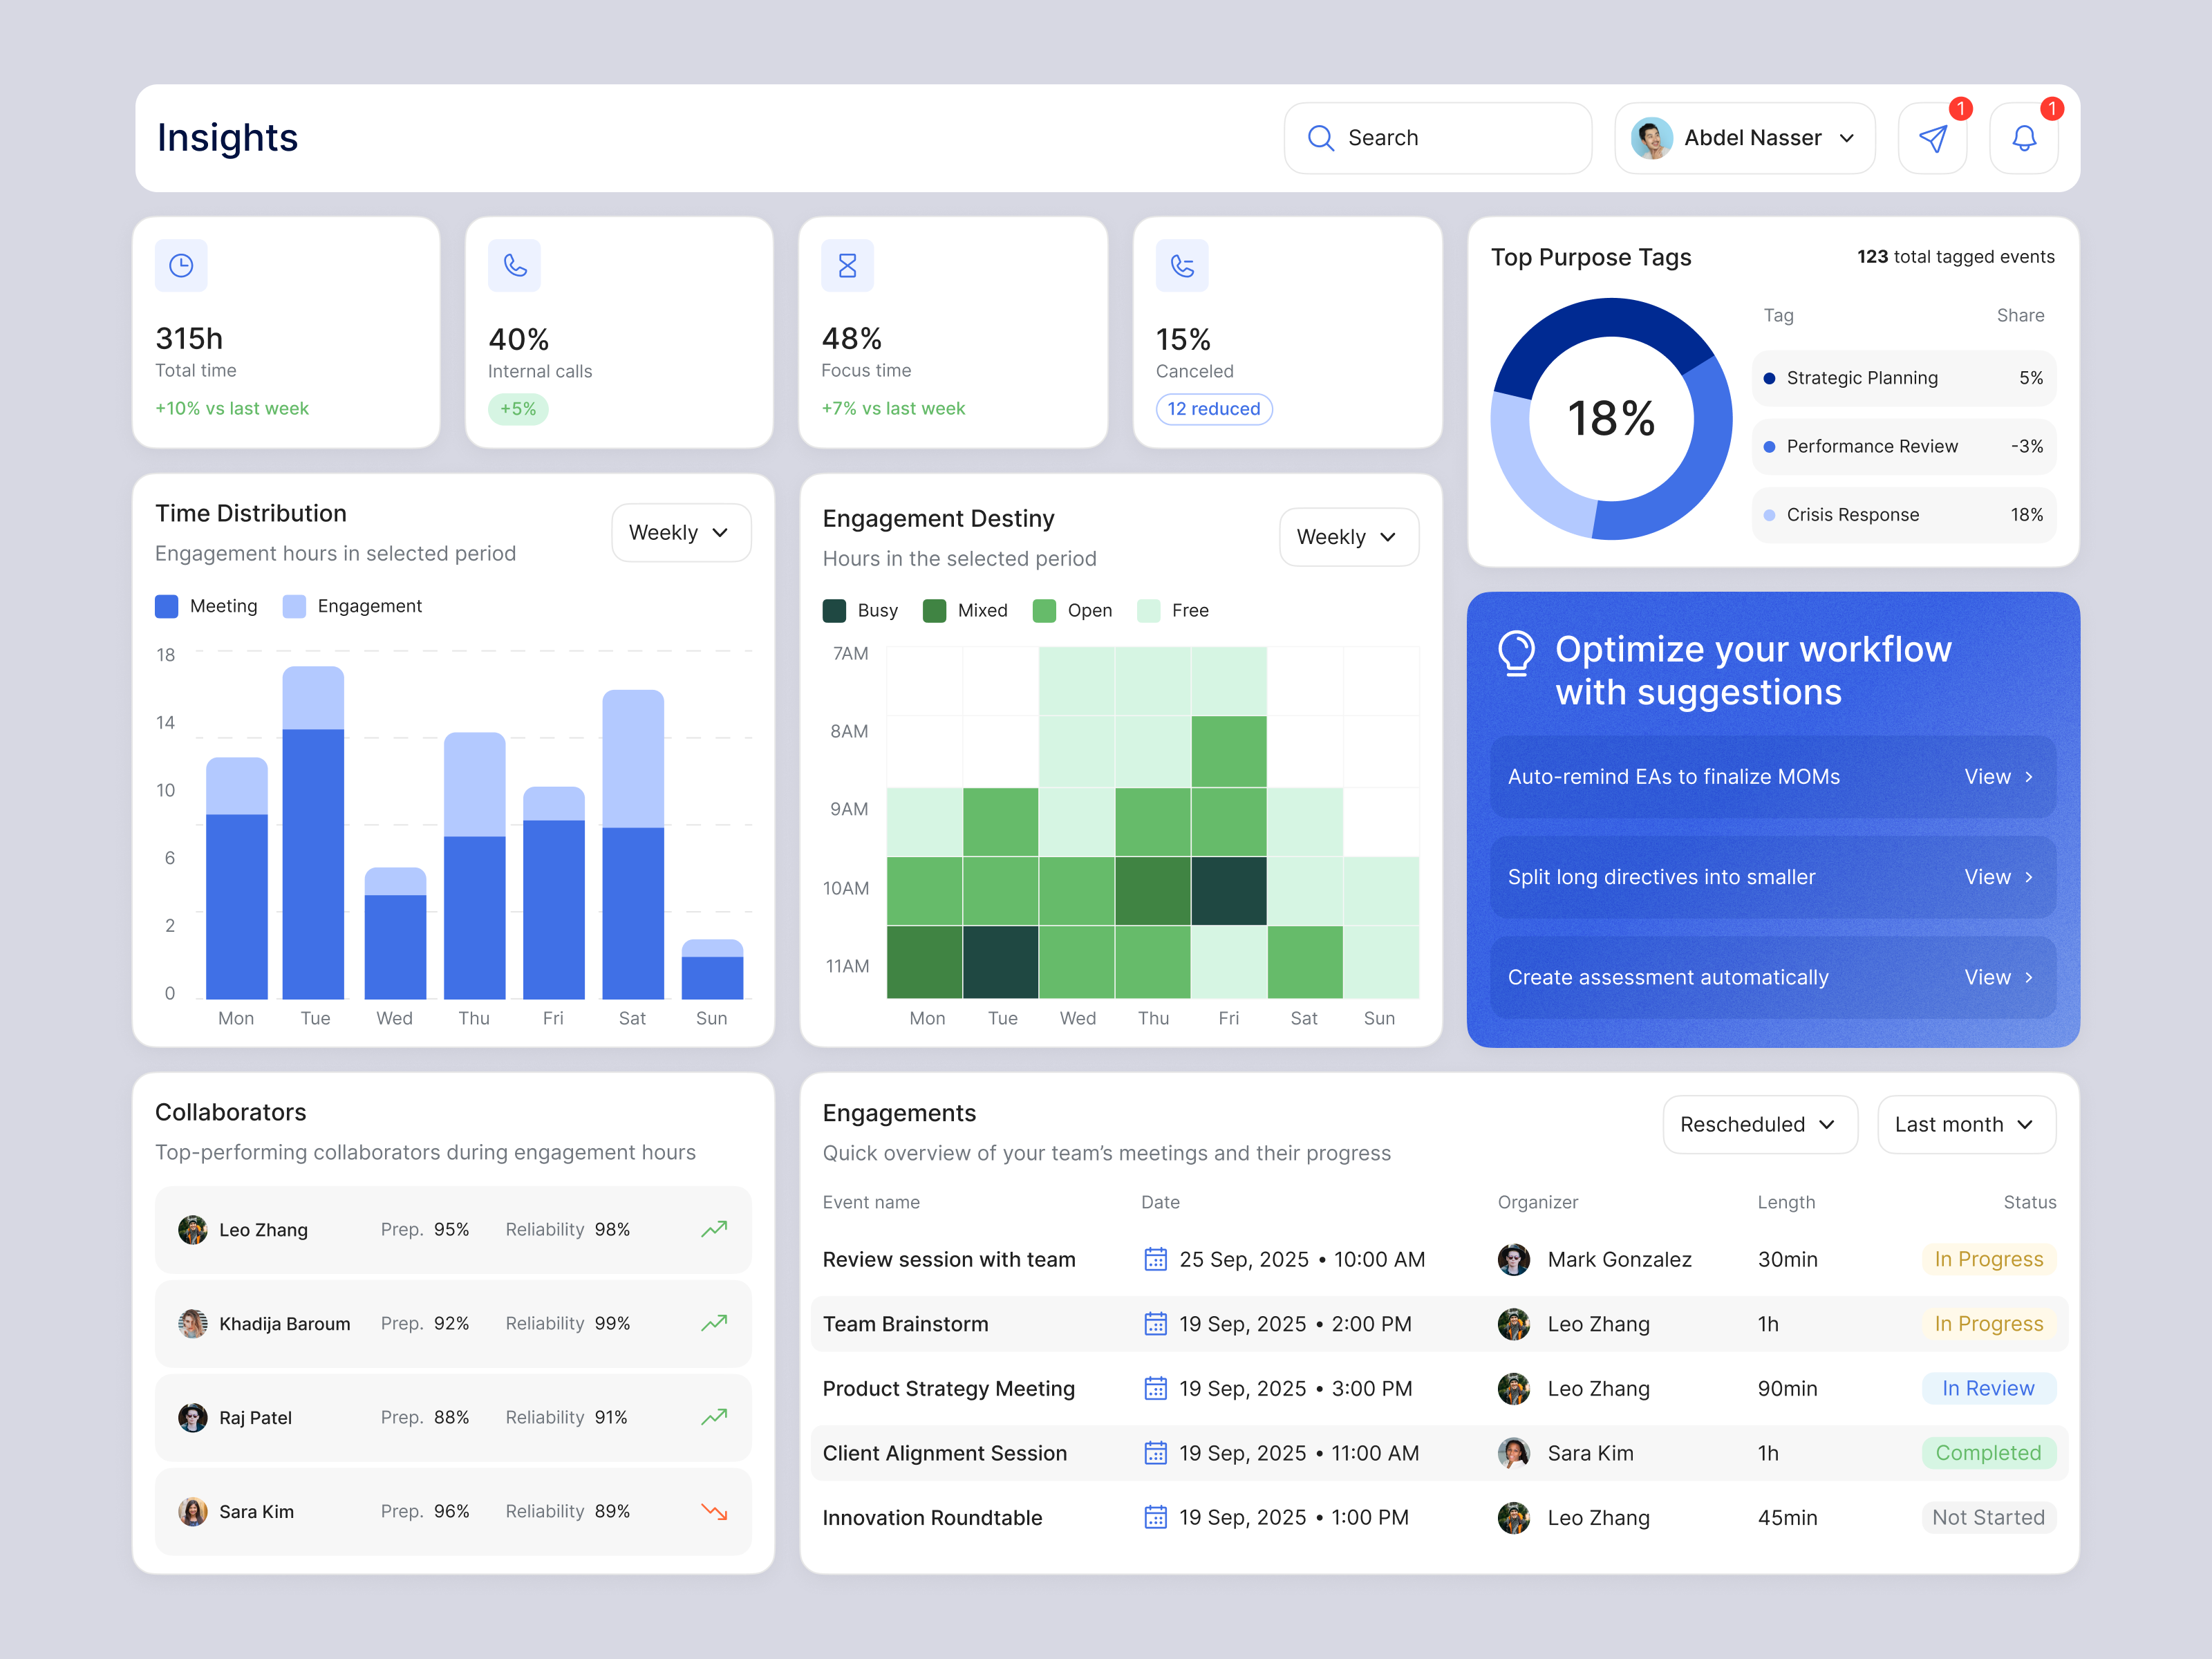Screen dimensions: 2212x1659
Task: Click the calendar icon beside Team Brainstorm date
Action: (1156, 1323)
